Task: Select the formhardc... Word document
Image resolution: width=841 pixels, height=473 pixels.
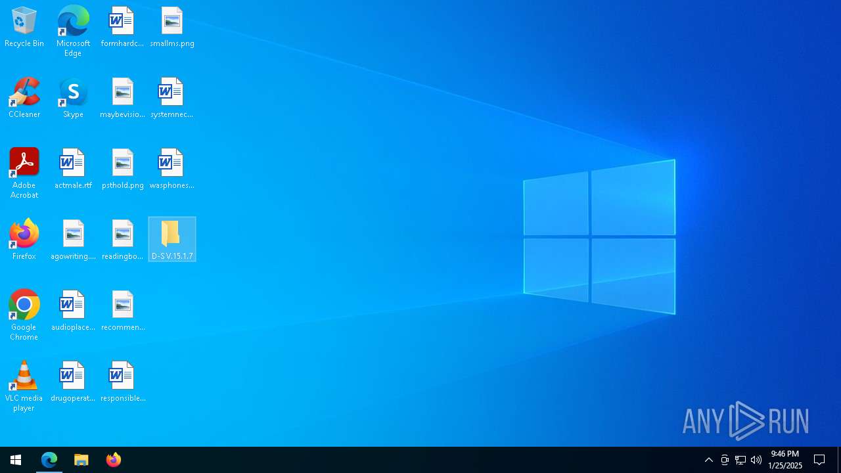Action: point(122,28)
